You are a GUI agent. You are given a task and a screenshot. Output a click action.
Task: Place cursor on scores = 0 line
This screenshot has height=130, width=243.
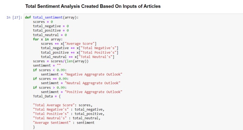click(43, 22)
